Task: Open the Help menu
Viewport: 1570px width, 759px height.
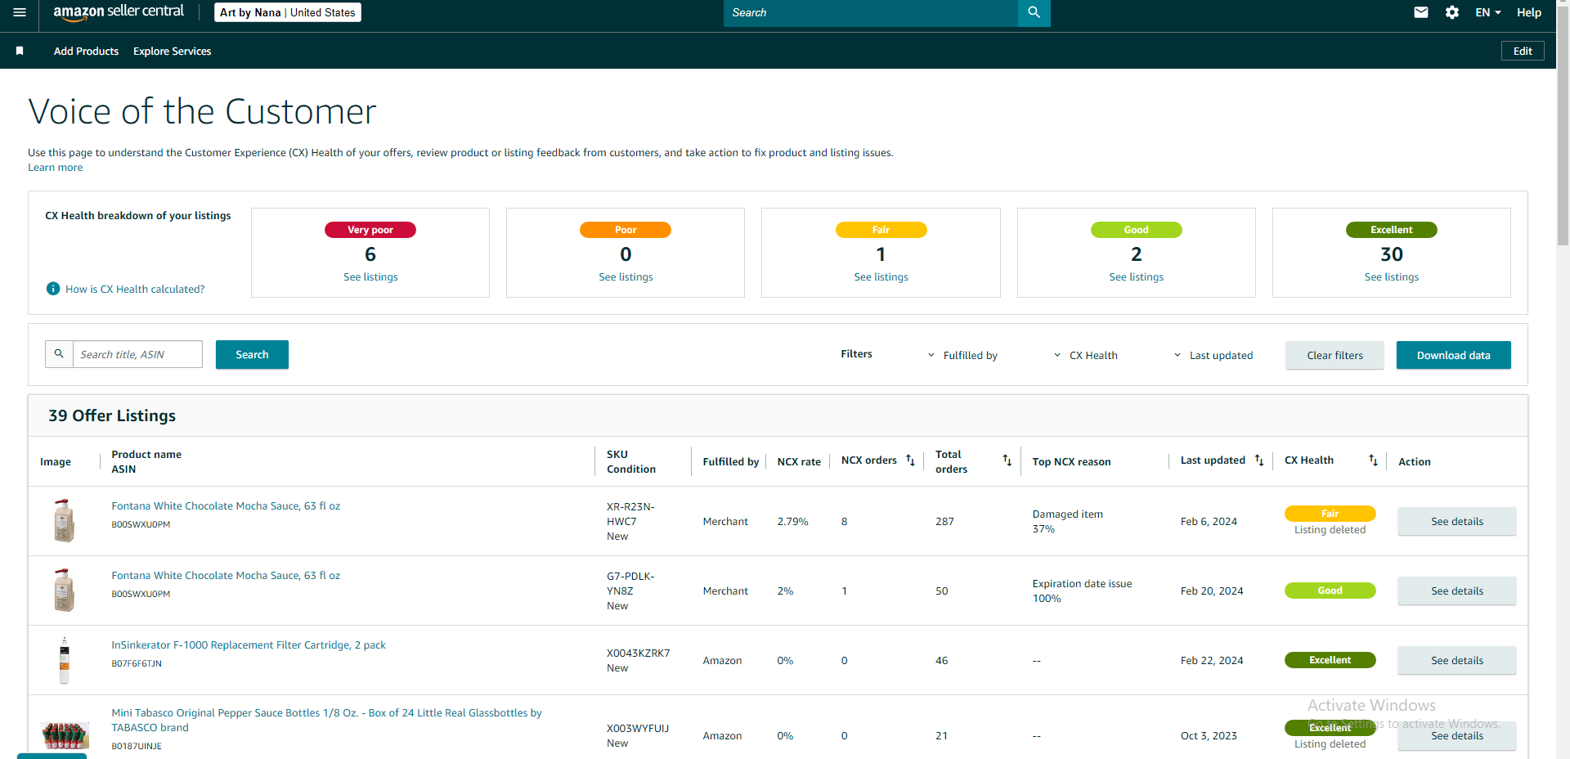Action: [1529, 12]
